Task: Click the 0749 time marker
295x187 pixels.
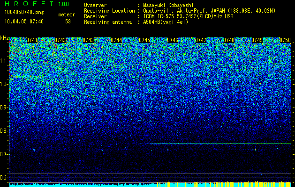Action: [x=257, y=40]
